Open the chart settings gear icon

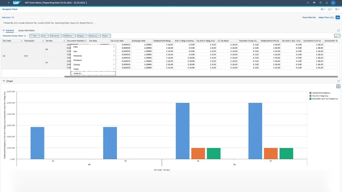pyautogui.click(x=338, y=86)
